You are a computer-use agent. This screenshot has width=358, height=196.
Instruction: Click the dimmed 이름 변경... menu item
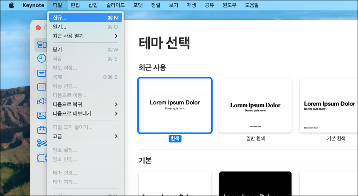coord(86,86)
